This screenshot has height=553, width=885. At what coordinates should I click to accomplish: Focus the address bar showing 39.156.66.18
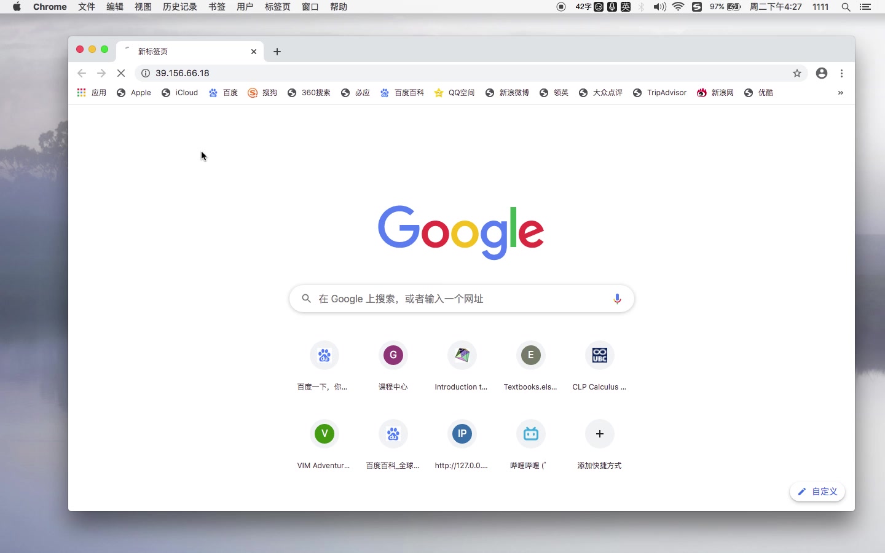(471, 73)
